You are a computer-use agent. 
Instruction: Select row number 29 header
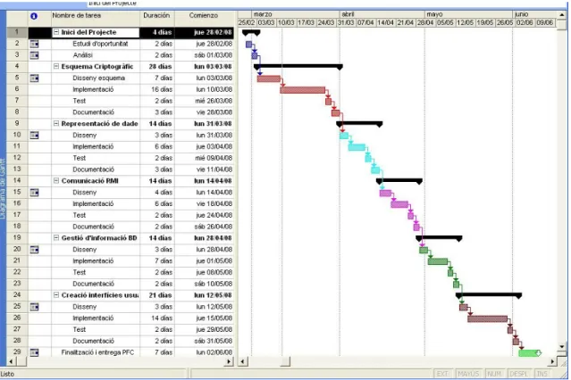pyautogui.click(x=17, y=352)
